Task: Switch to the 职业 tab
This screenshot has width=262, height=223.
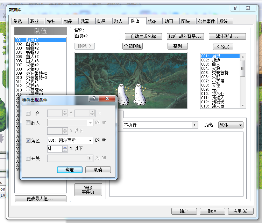Action: pos(37,21)
